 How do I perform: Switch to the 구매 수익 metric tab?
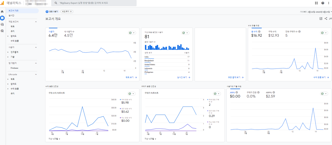[274, 34]
